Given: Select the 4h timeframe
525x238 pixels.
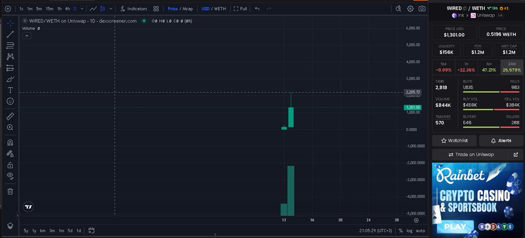Looking at the screenshot, I should click(68, 9).
